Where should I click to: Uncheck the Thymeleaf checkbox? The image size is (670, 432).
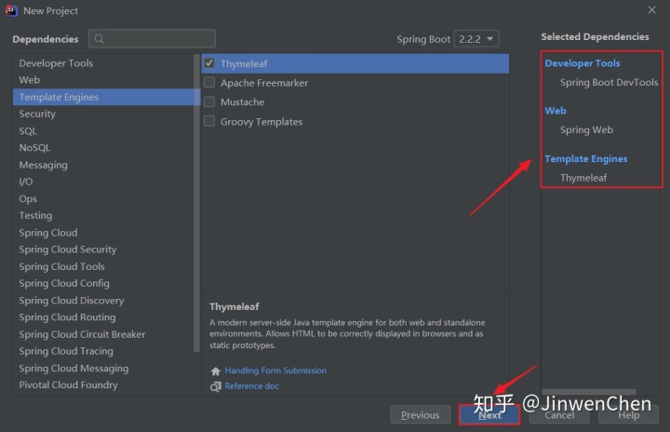209,63
